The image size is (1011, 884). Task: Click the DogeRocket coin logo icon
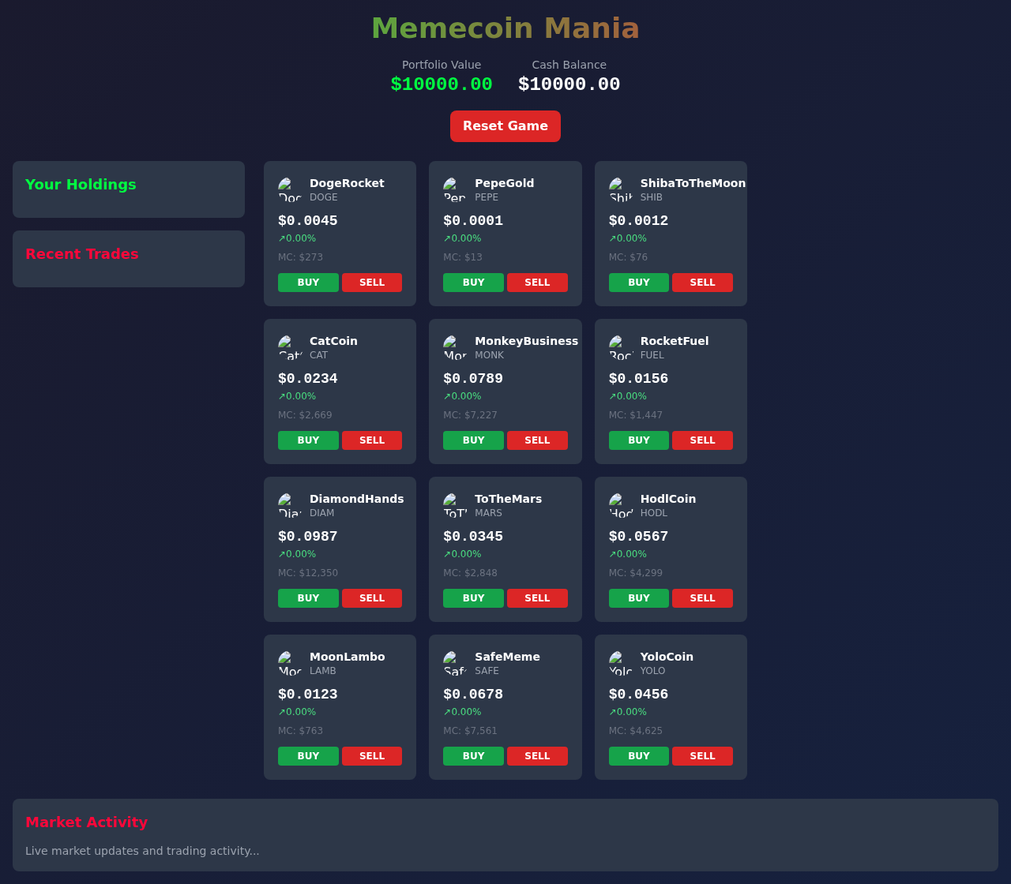tap(290, 189)
